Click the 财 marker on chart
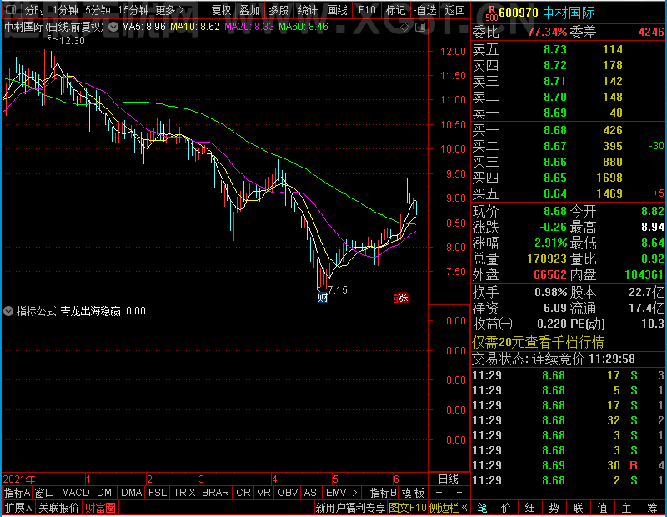The image size is (667, 517). click(323, 297)
